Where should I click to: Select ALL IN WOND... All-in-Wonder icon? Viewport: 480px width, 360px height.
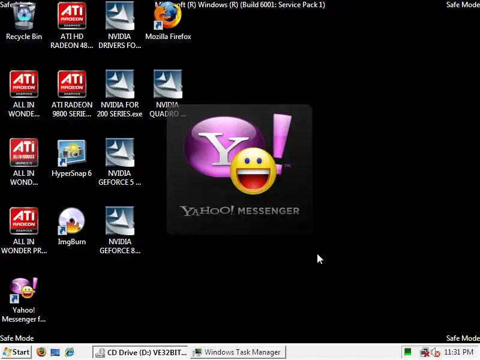(24, 162)
